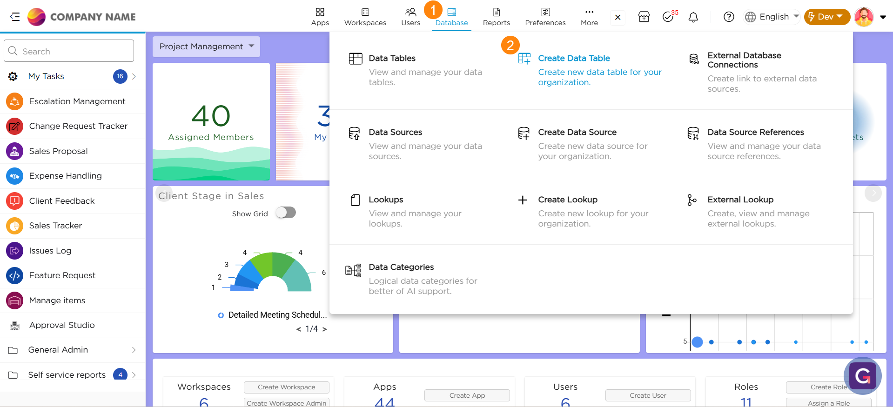Open the Reports menu tab

point(496,17)
